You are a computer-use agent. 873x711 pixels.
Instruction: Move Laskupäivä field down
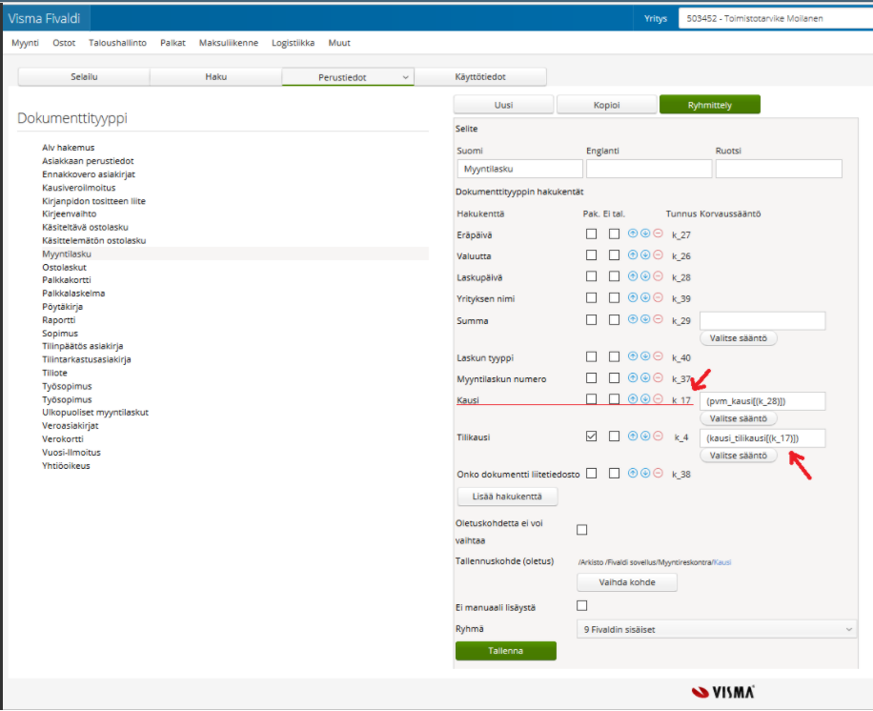(x=645, y=276)
